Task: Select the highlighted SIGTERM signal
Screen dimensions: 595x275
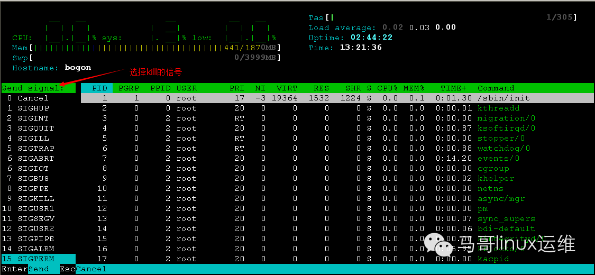Action: tap(38, 259)
